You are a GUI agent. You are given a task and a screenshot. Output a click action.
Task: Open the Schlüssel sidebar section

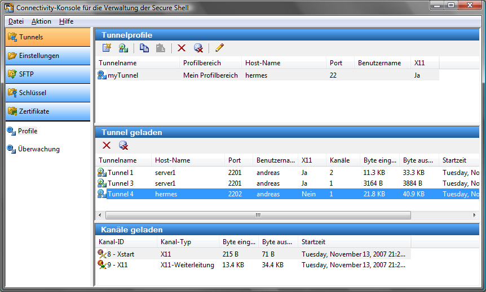[48, 93]
